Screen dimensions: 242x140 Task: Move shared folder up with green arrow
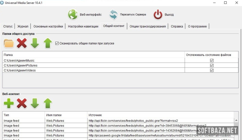(48, 43)
